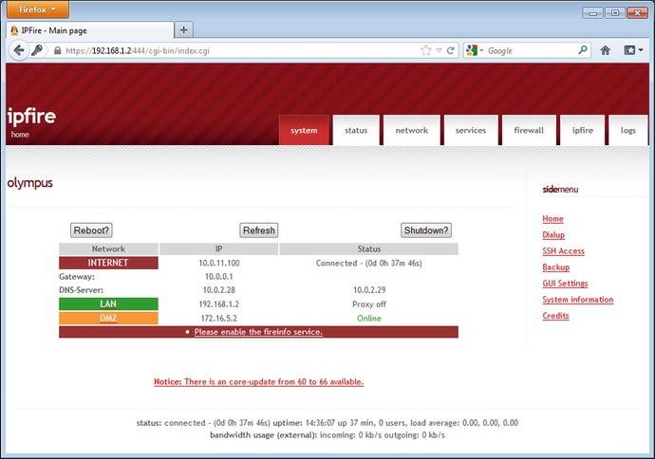Open SSH Access in the sidemenu
The height and width of the screenshot is (459, 655).
(x=563, y=251)
